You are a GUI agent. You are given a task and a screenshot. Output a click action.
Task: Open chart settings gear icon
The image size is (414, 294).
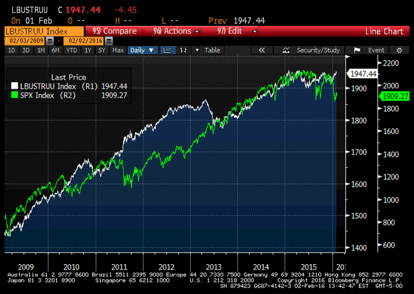tap(399, 51)
